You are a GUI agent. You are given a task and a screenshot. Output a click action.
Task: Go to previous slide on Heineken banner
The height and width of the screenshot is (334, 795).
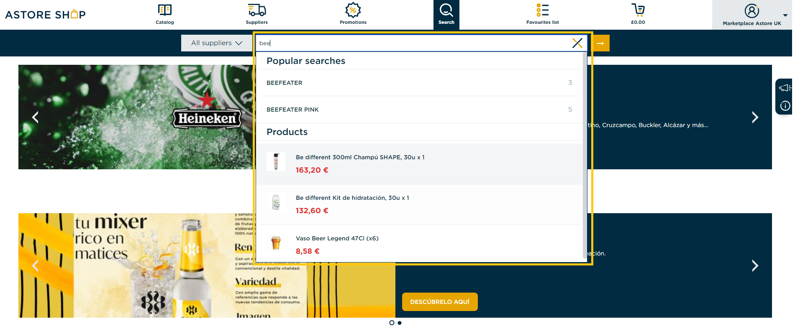pos(36,117)
